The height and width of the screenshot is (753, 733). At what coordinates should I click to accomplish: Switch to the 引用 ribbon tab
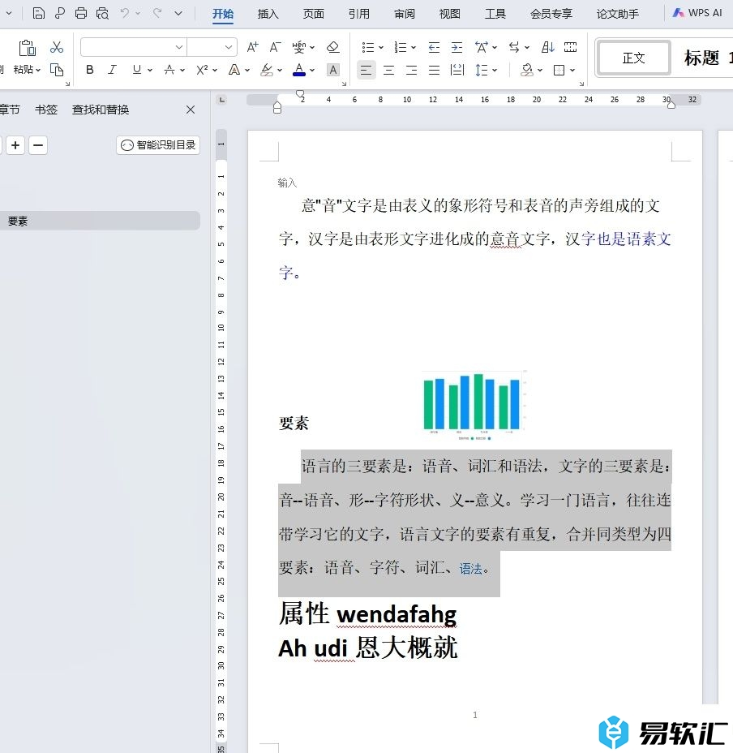tap(359, 14)
